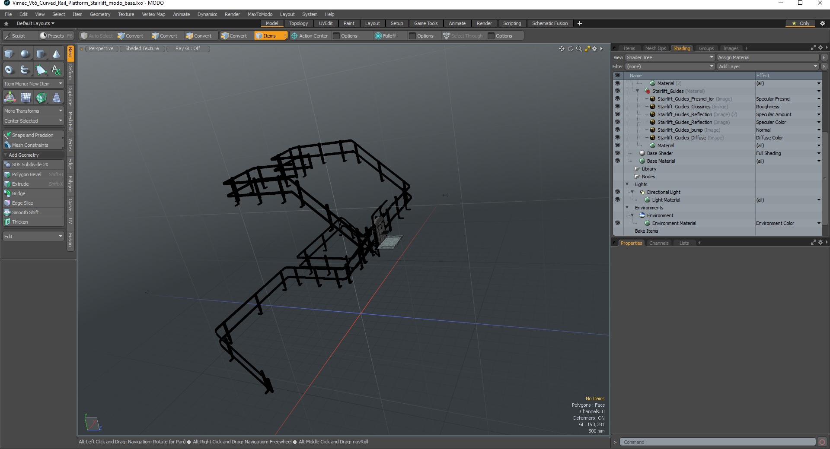Click viewport zoom magnifier icon
Screen dimensions: 830x449
tap(579, 49)
